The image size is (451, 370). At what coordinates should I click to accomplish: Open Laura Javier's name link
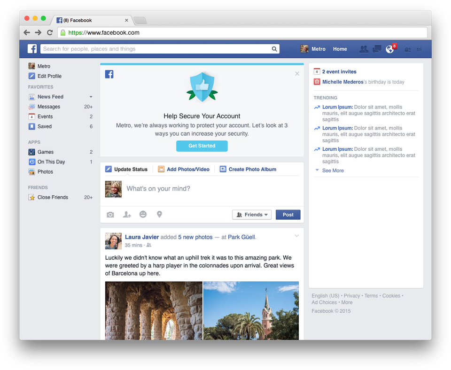(142, 237)
